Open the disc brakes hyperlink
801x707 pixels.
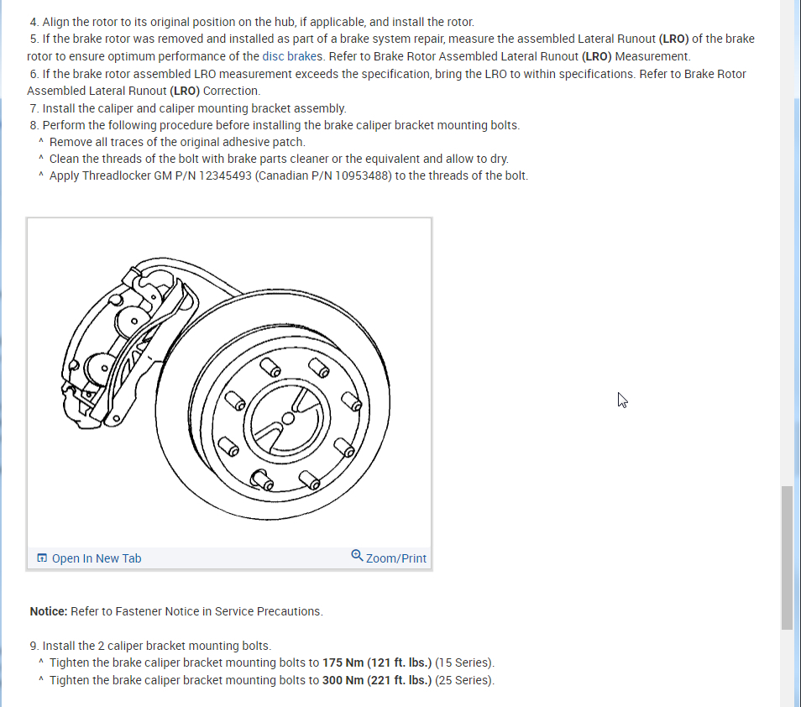click(x=292, y=56)
